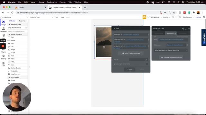Open the Chrome profile avatar
This screenshot has height=115, width=206.
pos(198,12)
